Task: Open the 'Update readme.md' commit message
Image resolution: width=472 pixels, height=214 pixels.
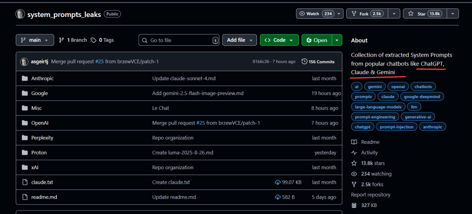Action: [174, 197]
